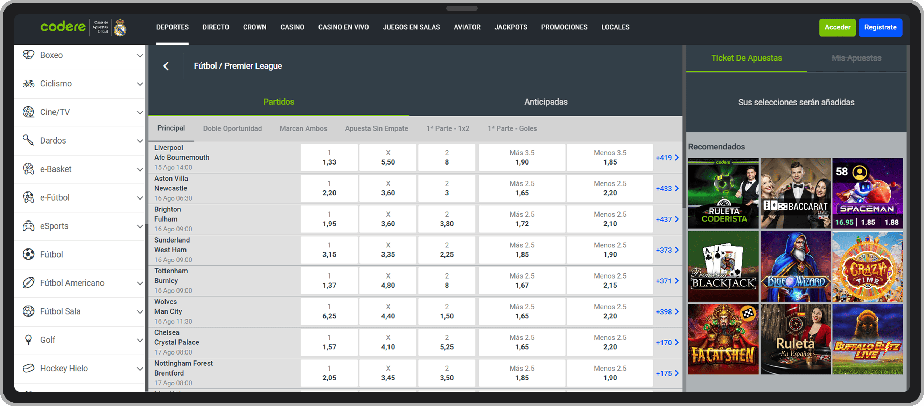The height and width of the screenshot is (406, 924).
Task: Expand the Golf category
Action: [140, 340]
